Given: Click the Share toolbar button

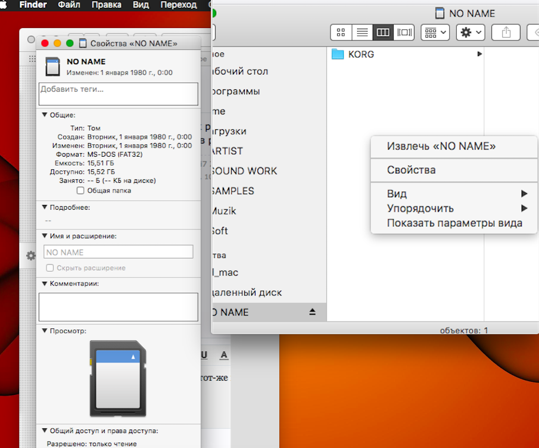Looking at the screenshot, I should (506, 33).
